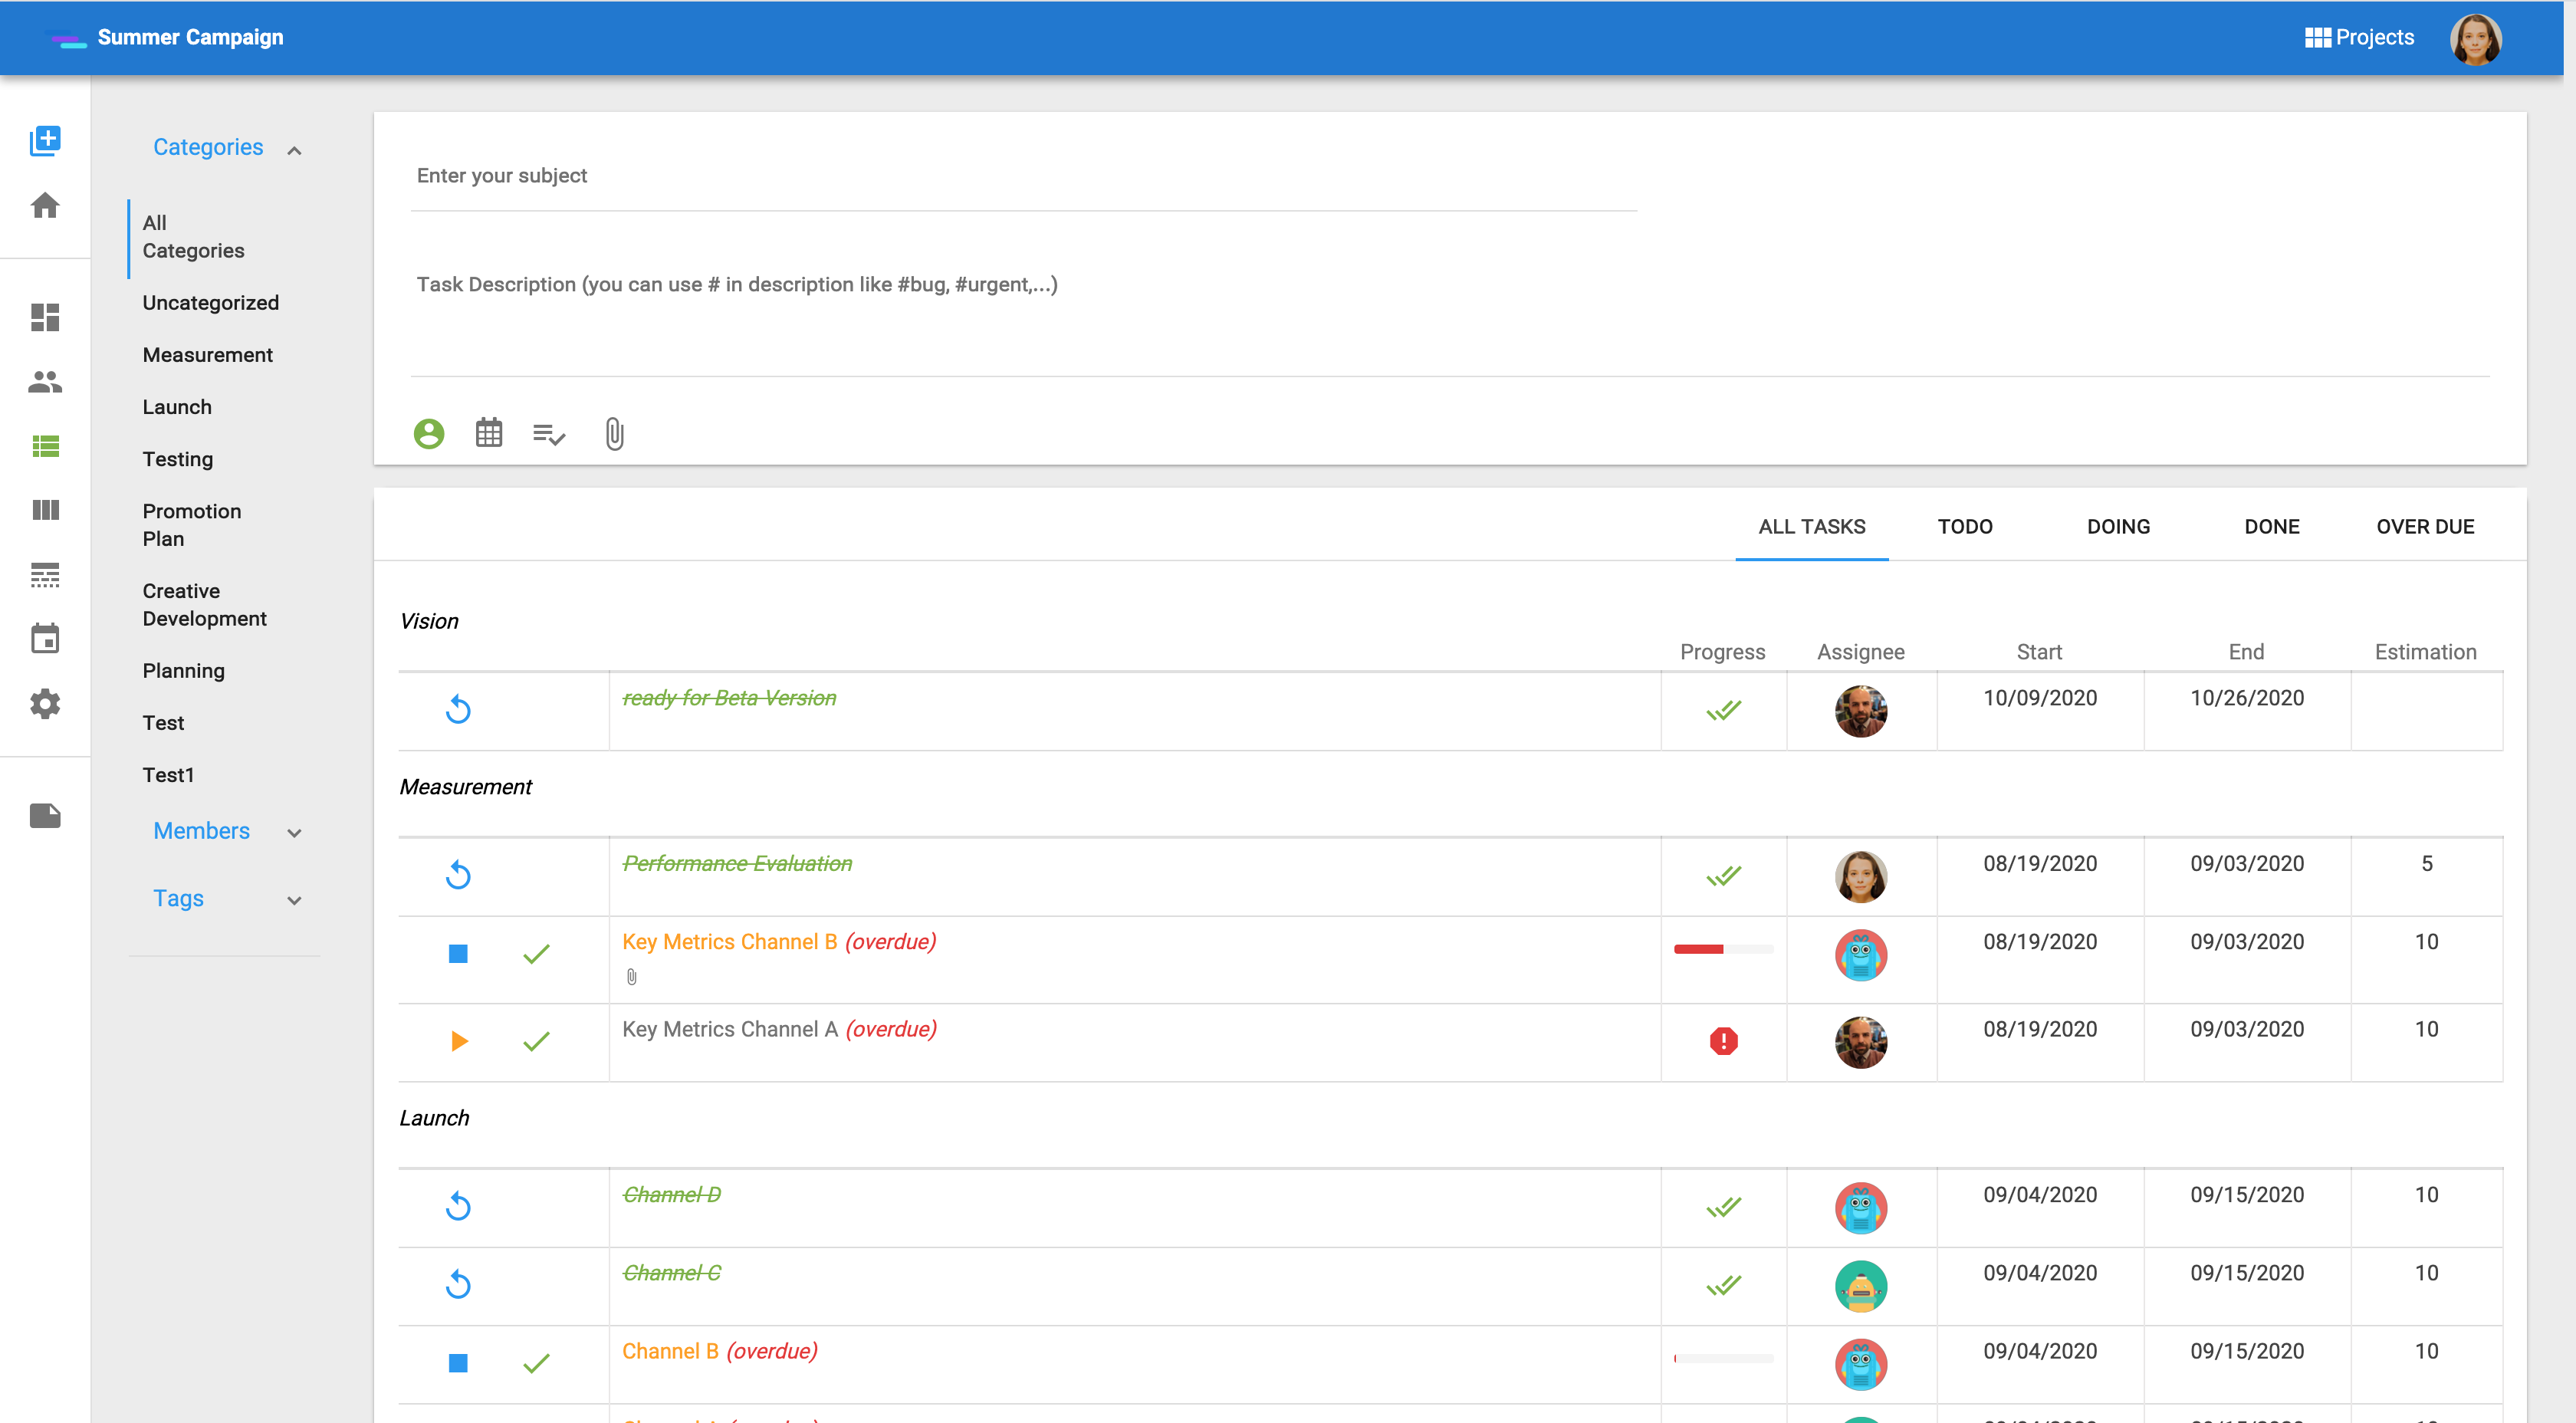Open calendar view icon in left sidebar
Image resolution: width=2576 pixels, height=1423 pixels.
pos(45,638)
